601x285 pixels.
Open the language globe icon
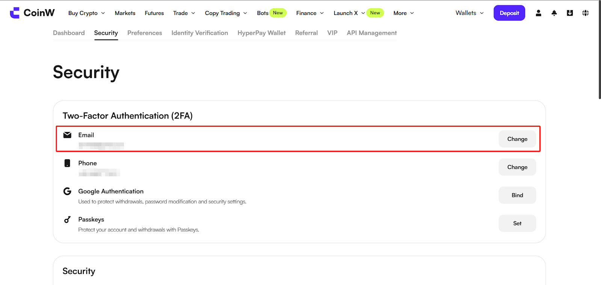tap(586, 13)
